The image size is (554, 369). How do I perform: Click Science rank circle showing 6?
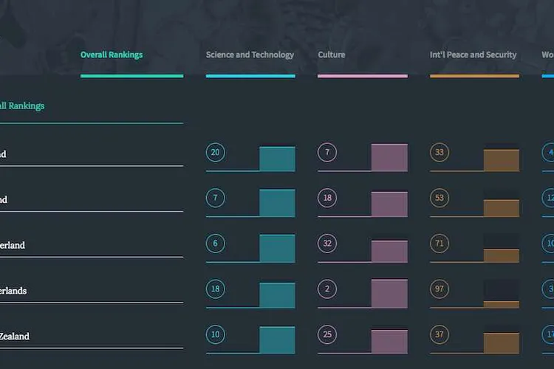click(215, 244)
